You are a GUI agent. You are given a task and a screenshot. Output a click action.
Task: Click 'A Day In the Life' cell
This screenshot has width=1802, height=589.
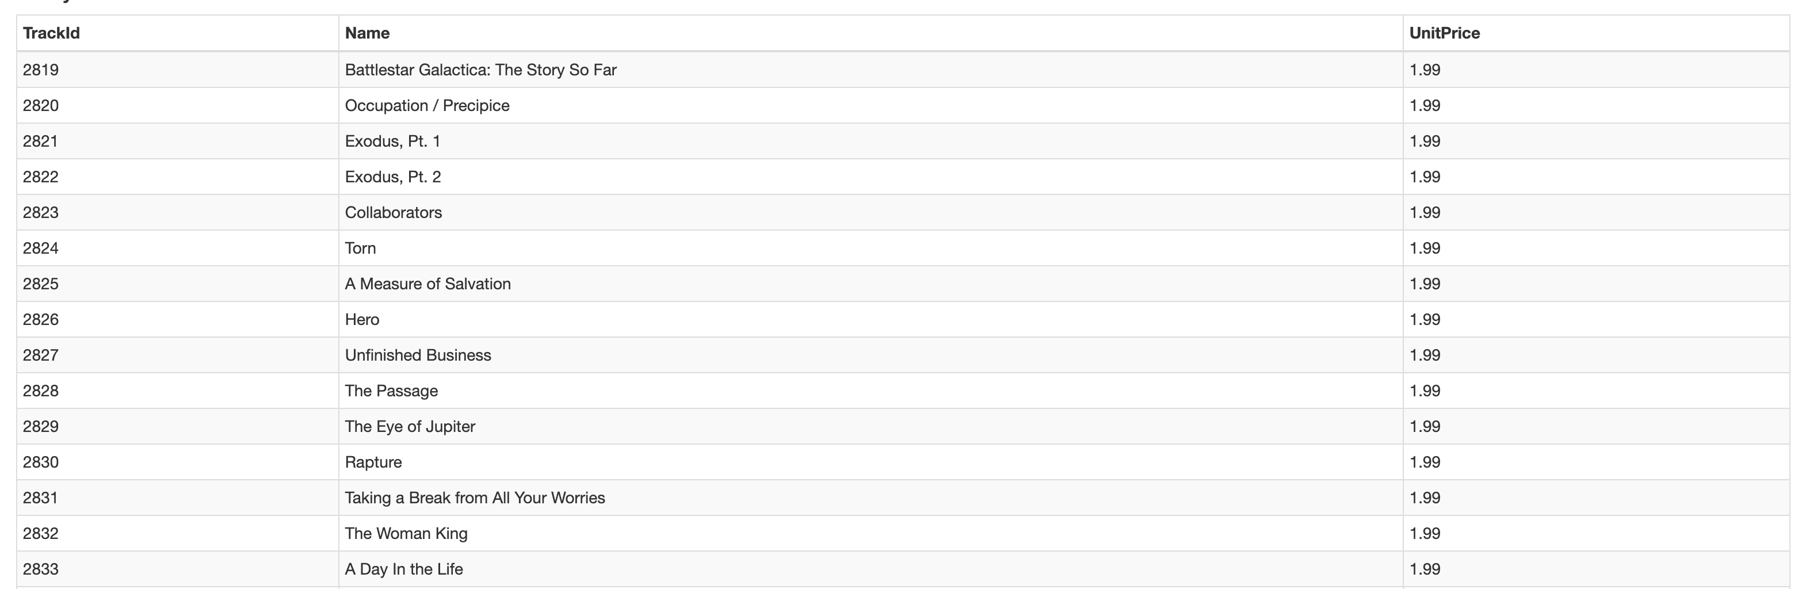coord(404,569)
